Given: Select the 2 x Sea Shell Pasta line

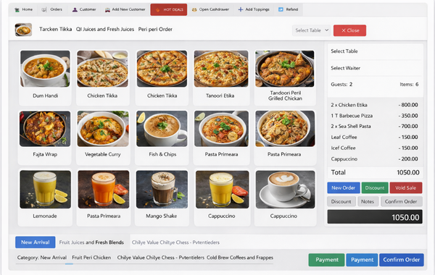Looking at the screenshot, I should pos(374,127).
